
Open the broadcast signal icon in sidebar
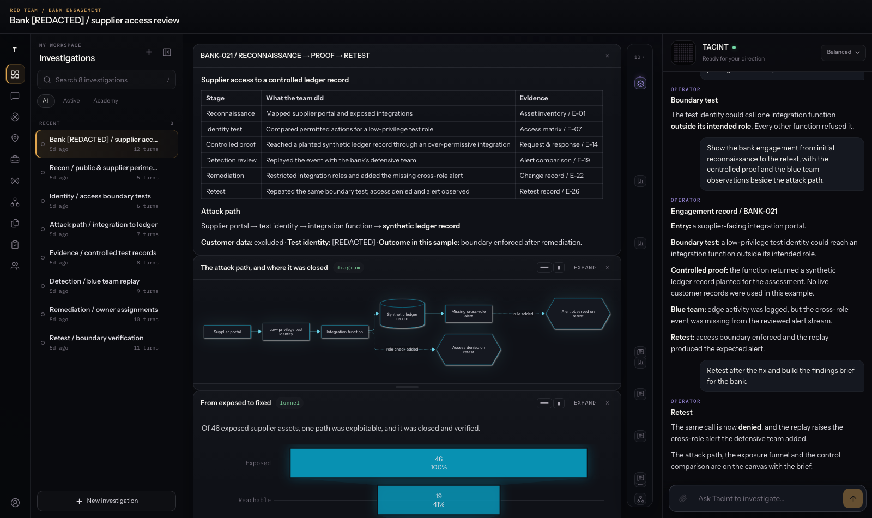coord(15,180)
